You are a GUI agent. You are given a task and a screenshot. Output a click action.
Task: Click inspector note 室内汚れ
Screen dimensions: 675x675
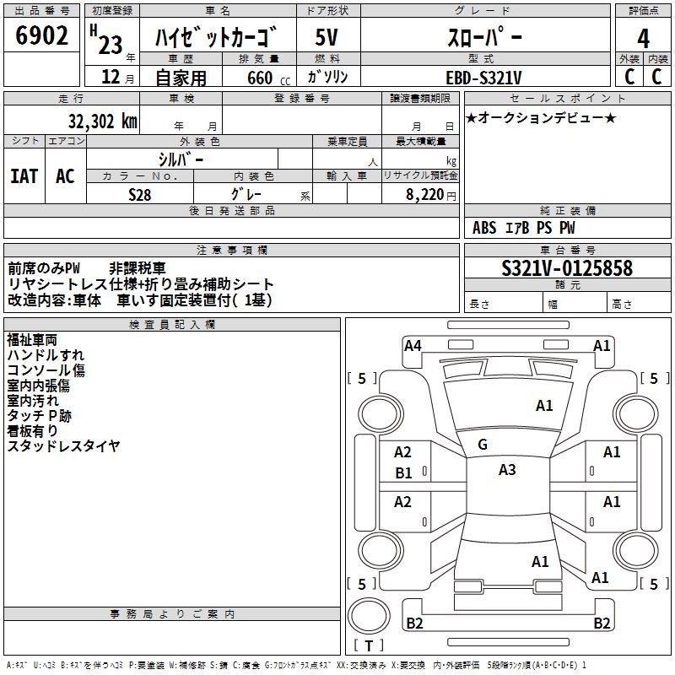coord(33,400)
